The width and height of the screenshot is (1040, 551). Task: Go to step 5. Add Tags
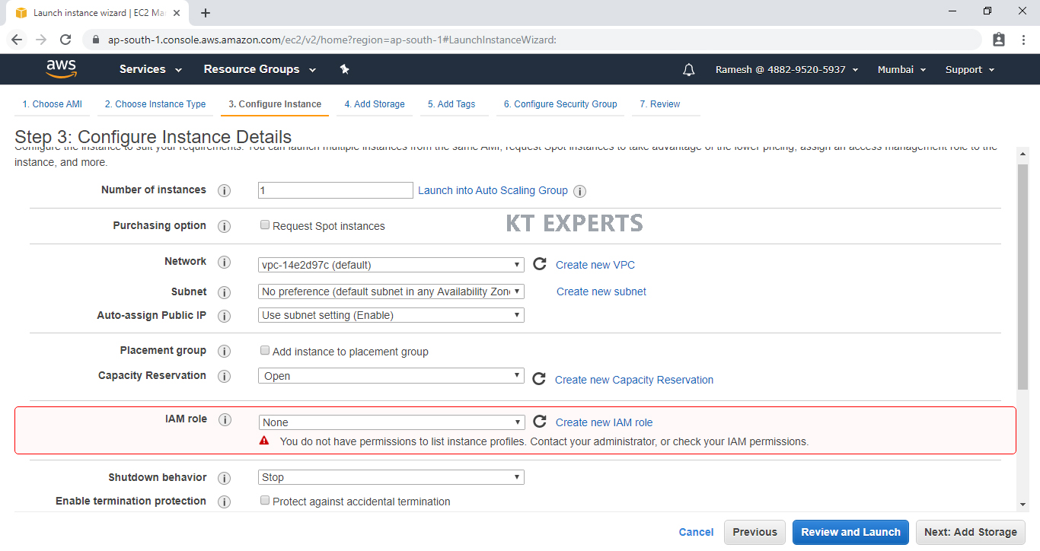[451, 104]
